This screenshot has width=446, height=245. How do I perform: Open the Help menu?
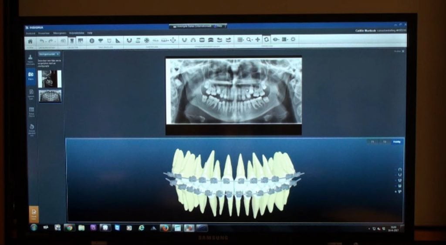tap(90, 33)
